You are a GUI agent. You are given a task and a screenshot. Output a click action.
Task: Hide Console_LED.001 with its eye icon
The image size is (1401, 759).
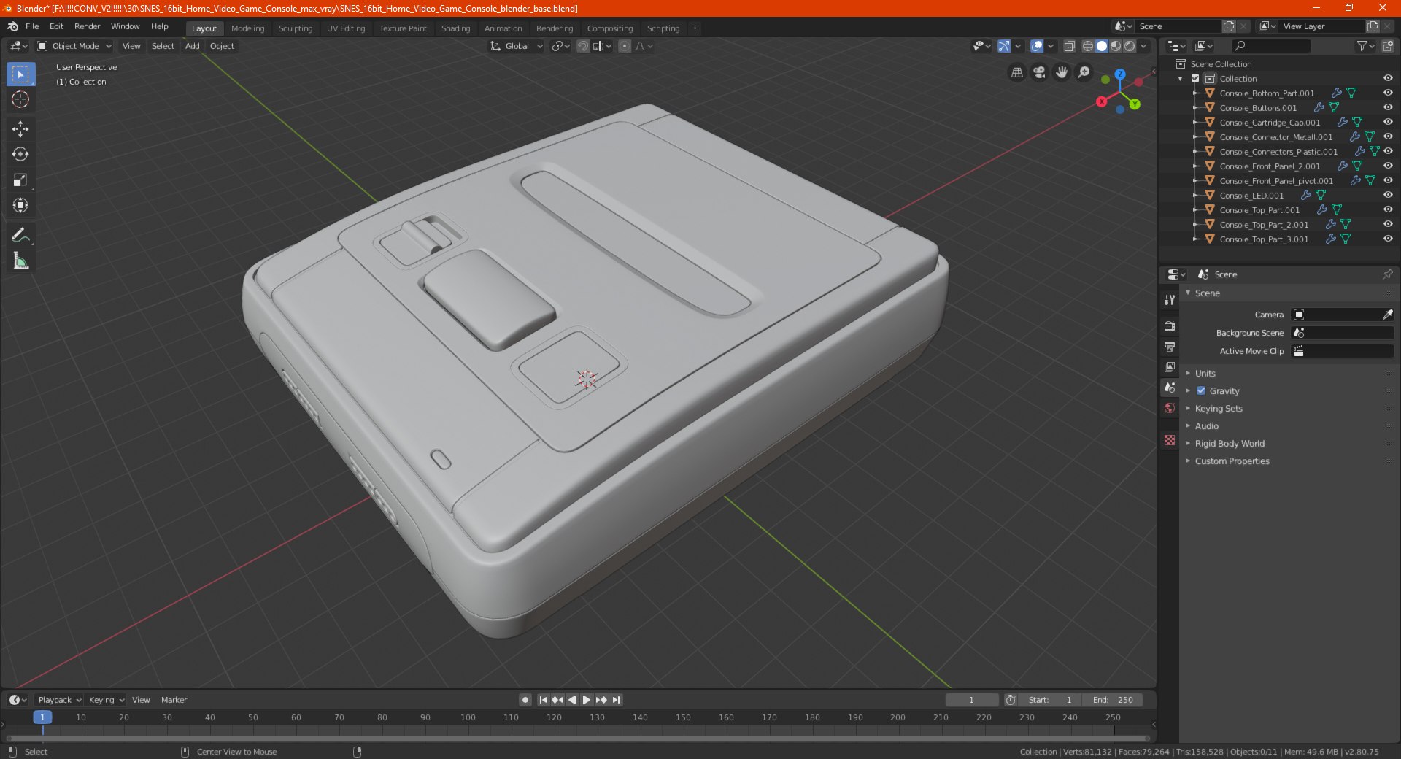pyautogui.click(x=1388, y=195)
